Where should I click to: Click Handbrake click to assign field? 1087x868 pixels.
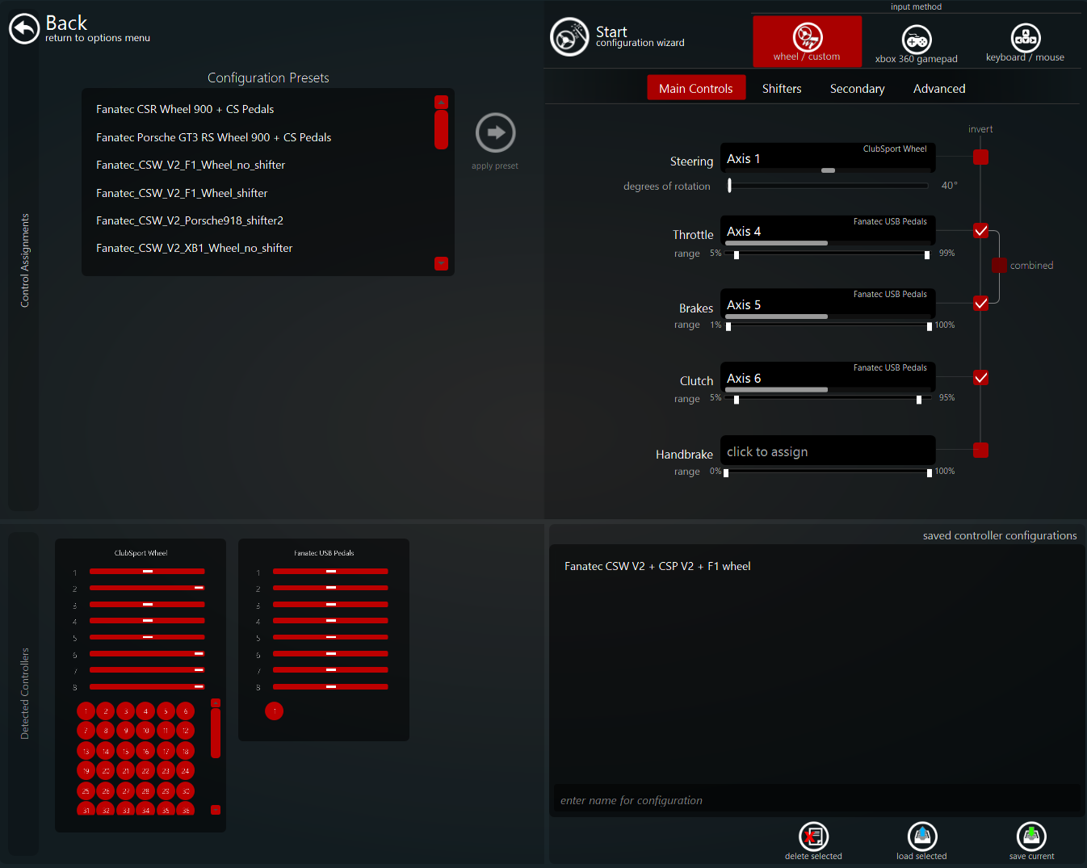pyautogui.click(x=828, y=451)
